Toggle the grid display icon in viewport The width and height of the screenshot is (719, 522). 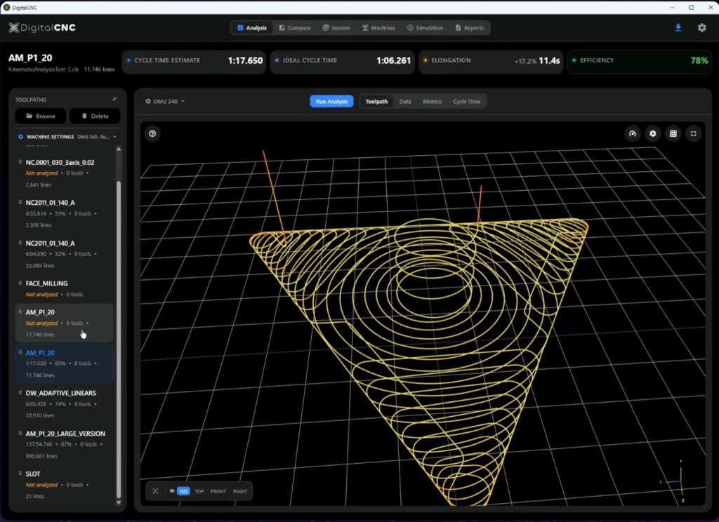[673, 133]
